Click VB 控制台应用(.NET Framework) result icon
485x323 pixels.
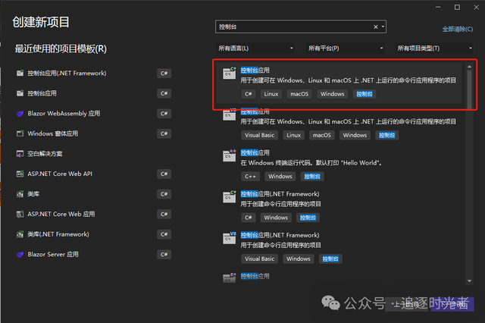229,237
